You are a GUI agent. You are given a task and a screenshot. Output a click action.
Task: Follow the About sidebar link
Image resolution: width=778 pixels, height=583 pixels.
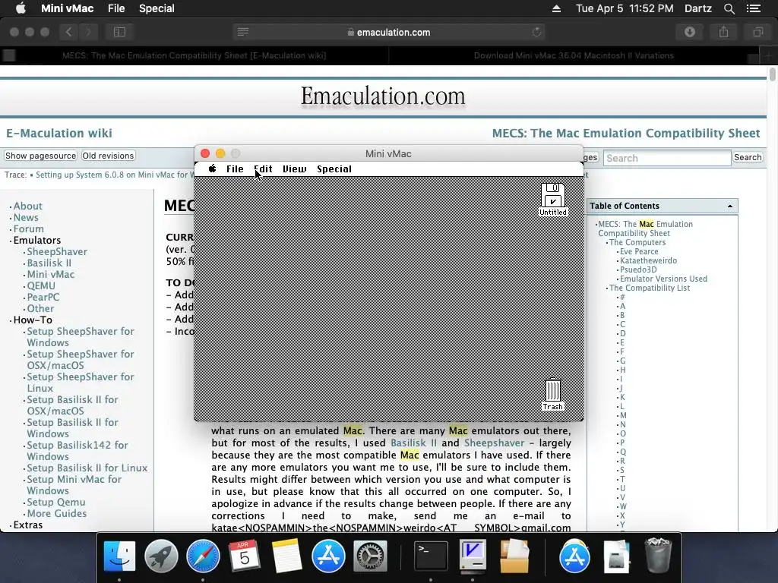28,206
